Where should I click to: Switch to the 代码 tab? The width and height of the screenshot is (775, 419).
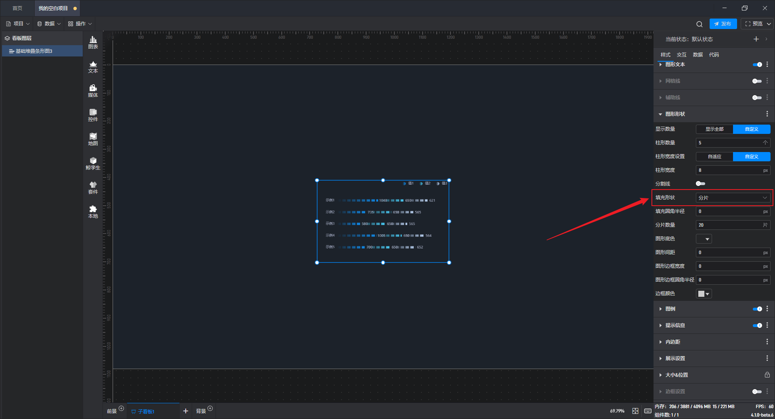click(714, 55)
